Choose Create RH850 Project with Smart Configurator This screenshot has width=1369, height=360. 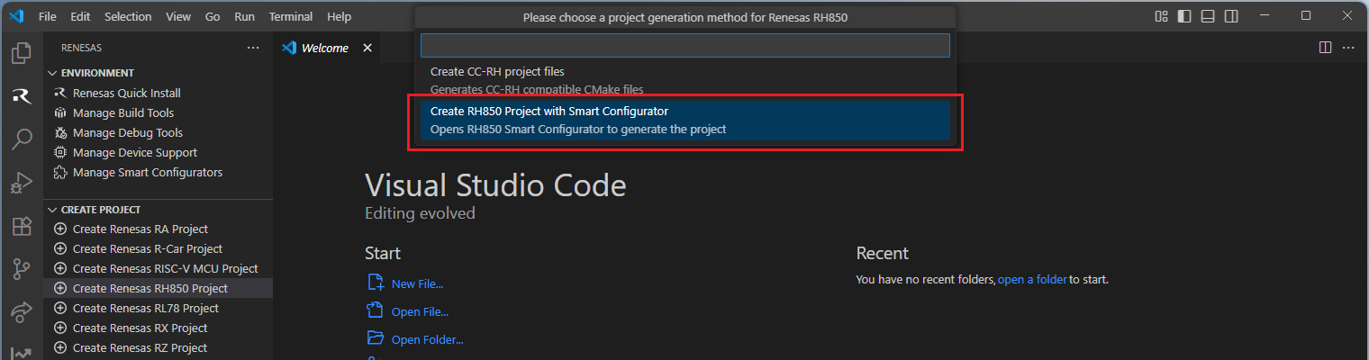(685, 120)
